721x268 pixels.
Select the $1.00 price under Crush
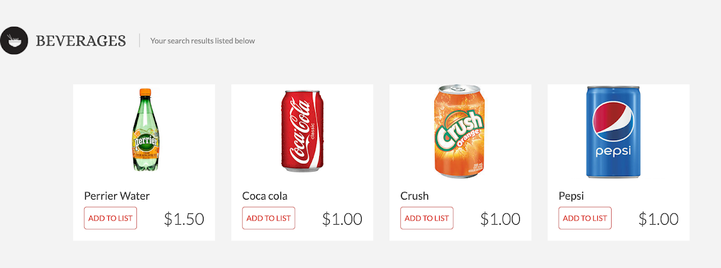point(500,219)
